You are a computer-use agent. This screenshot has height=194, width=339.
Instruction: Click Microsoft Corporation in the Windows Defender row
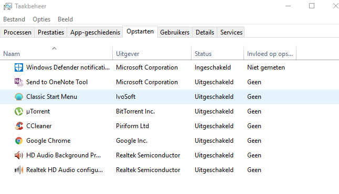click(147, 67)
